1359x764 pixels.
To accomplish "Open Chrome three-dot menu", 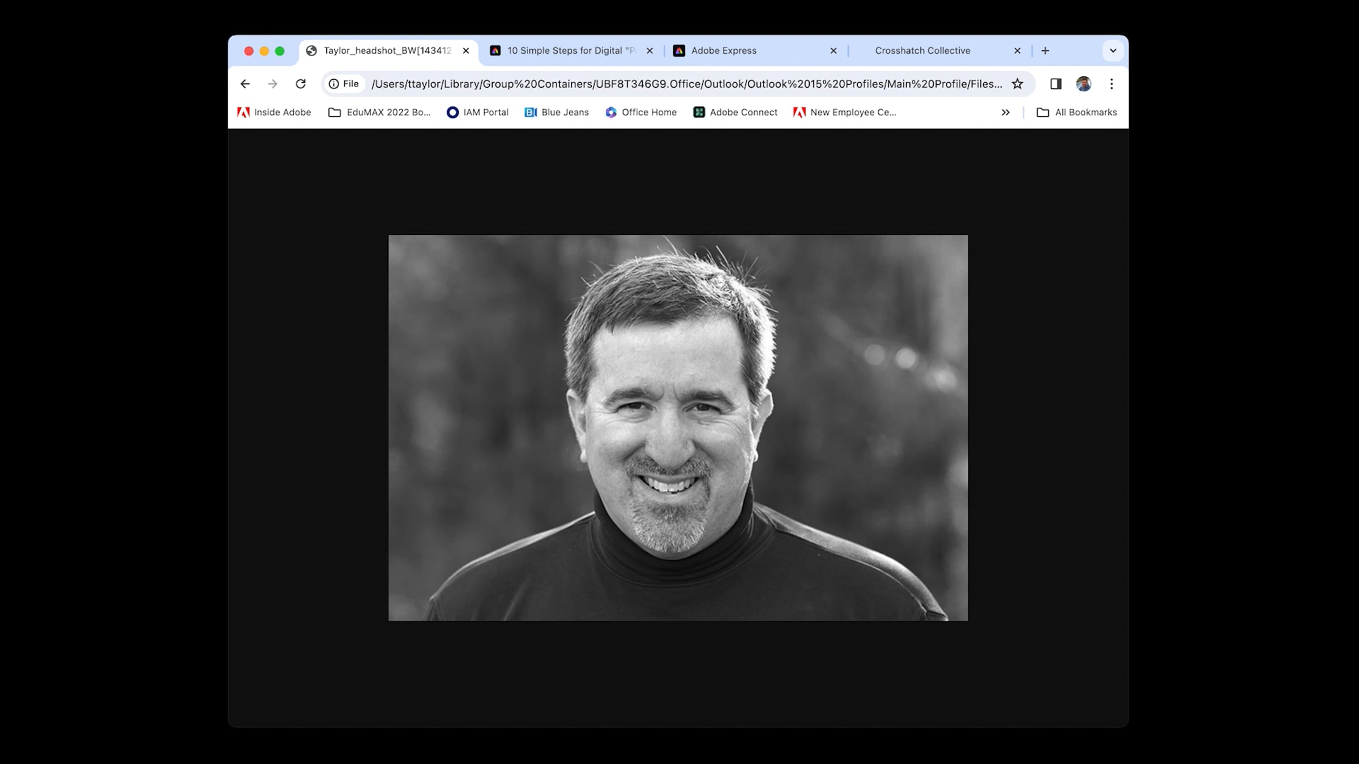I will point(1112,84).
